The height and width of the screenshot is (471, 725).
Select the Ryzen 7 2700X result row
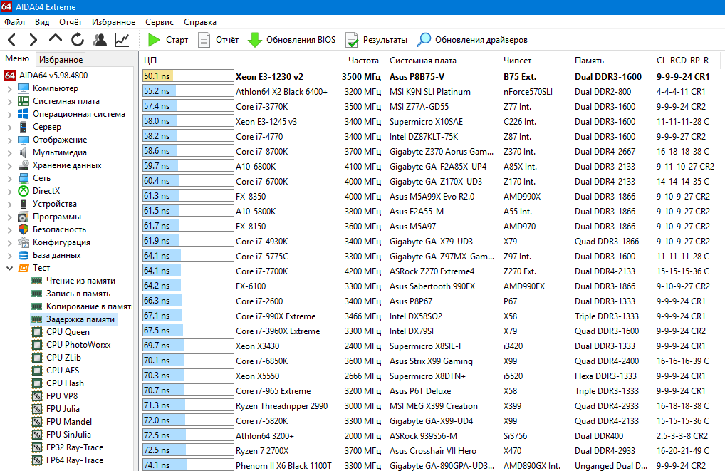pos(432,450)
